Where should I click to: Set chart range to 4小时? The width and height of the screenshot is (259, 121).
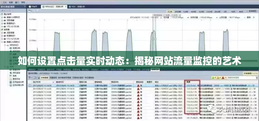(193, 12)
